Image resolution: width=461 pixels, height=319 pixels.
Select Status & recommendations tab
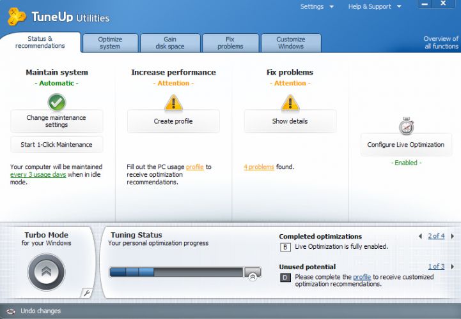click(x=40, y=42)
